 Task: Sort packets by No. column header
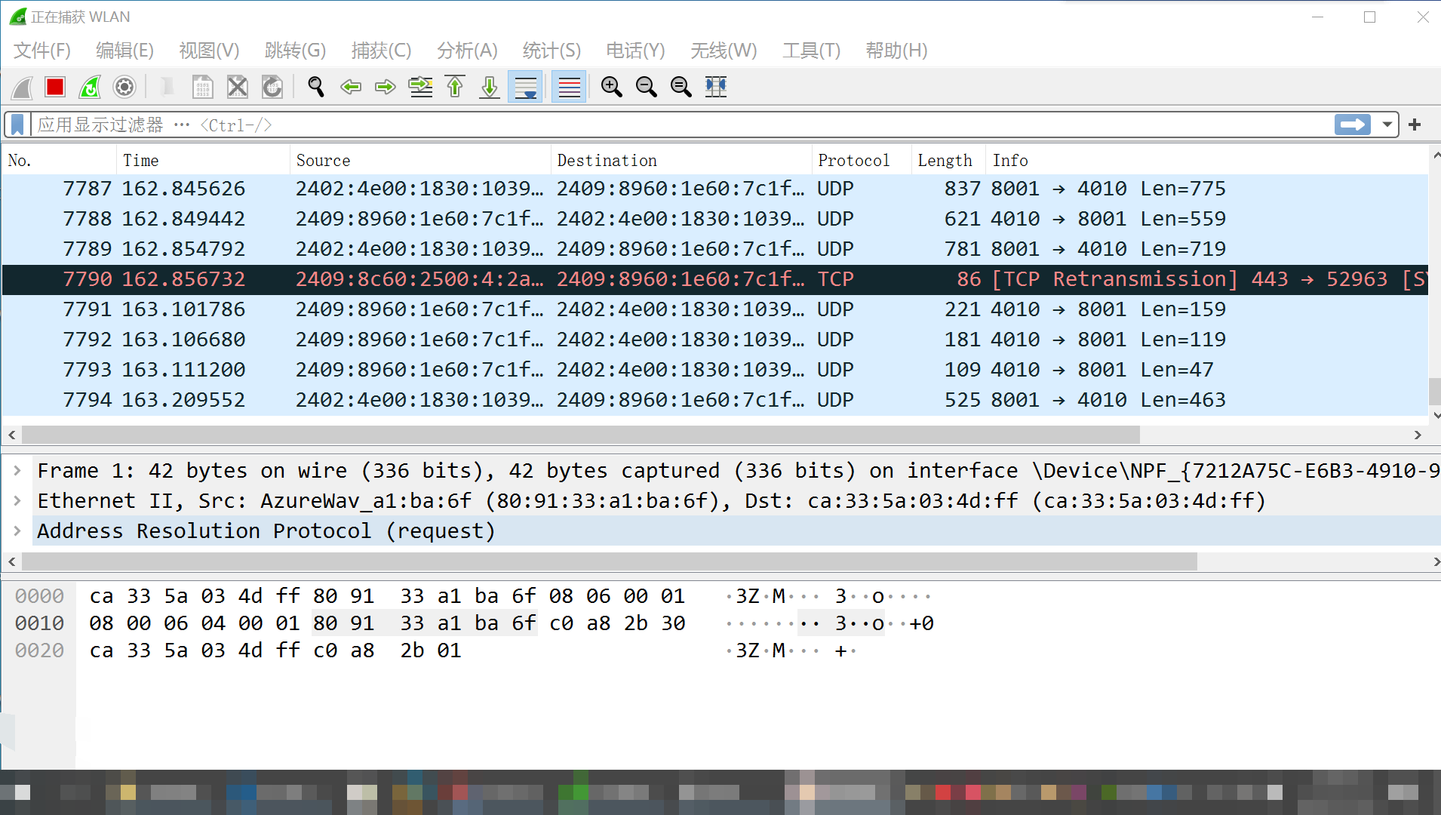point(60,161)
